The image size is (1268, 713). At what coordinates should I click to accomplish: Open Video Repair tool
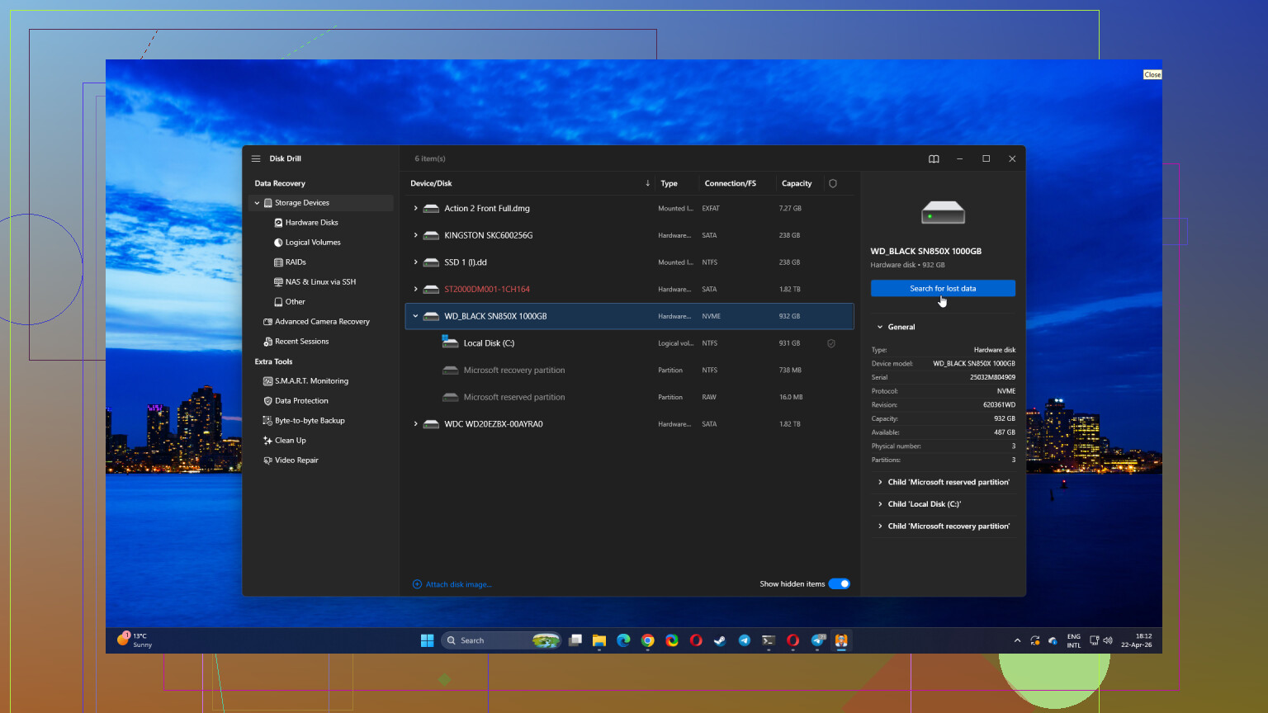(296, 460)
